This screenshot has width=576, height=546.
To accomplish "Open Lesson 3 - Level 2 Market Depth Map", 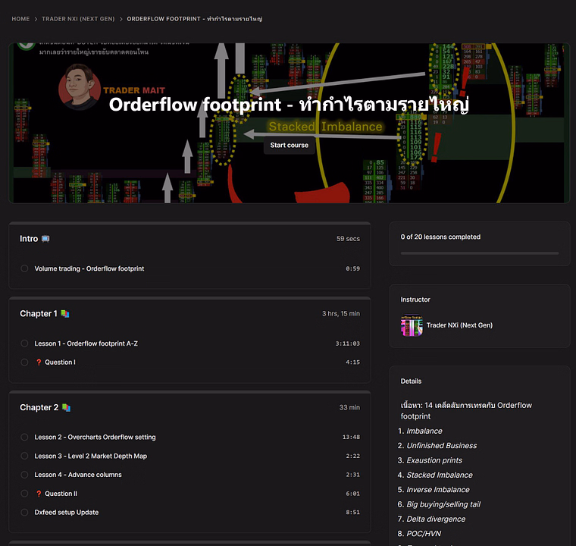I will tap(91, 456).
